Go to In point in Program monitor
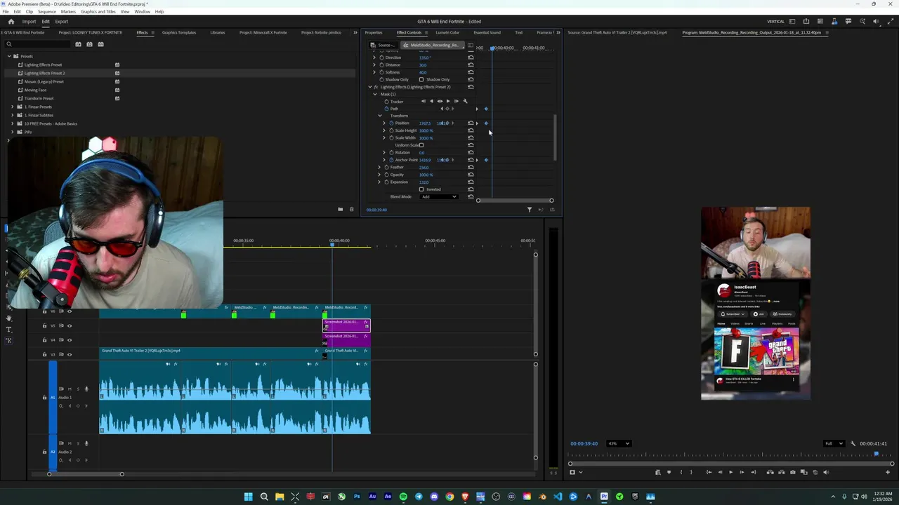Viewport: 899px width, 505px height. point(709,472)
